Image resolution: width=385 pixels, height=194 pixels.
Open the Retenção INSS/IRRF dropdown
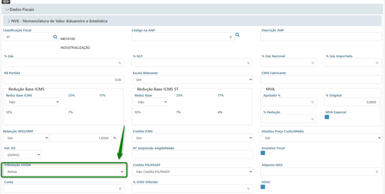coord(26,138)
